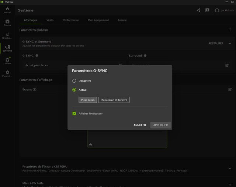Click the share icon in header
The height and width of the screenshot is (187, 236).
pyautogui.click(x=198, y=10)
